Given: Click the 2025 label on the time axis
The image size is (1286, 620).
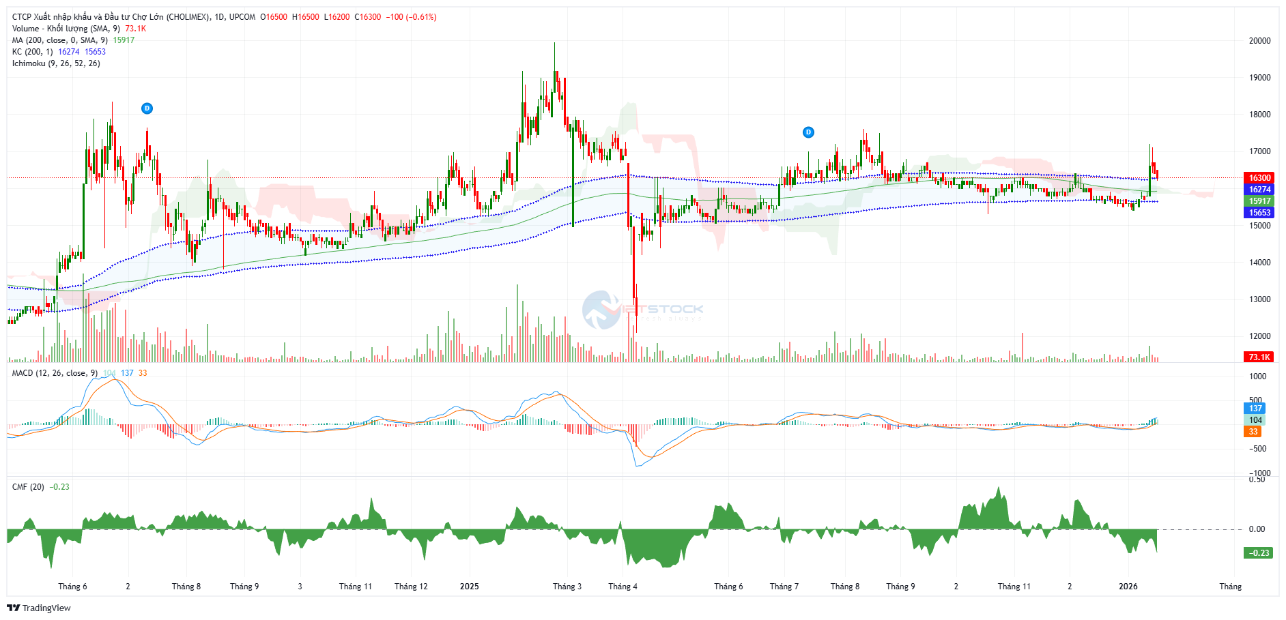Looking at the screenshot, I should pyautogui.click(x=470, y=587).
